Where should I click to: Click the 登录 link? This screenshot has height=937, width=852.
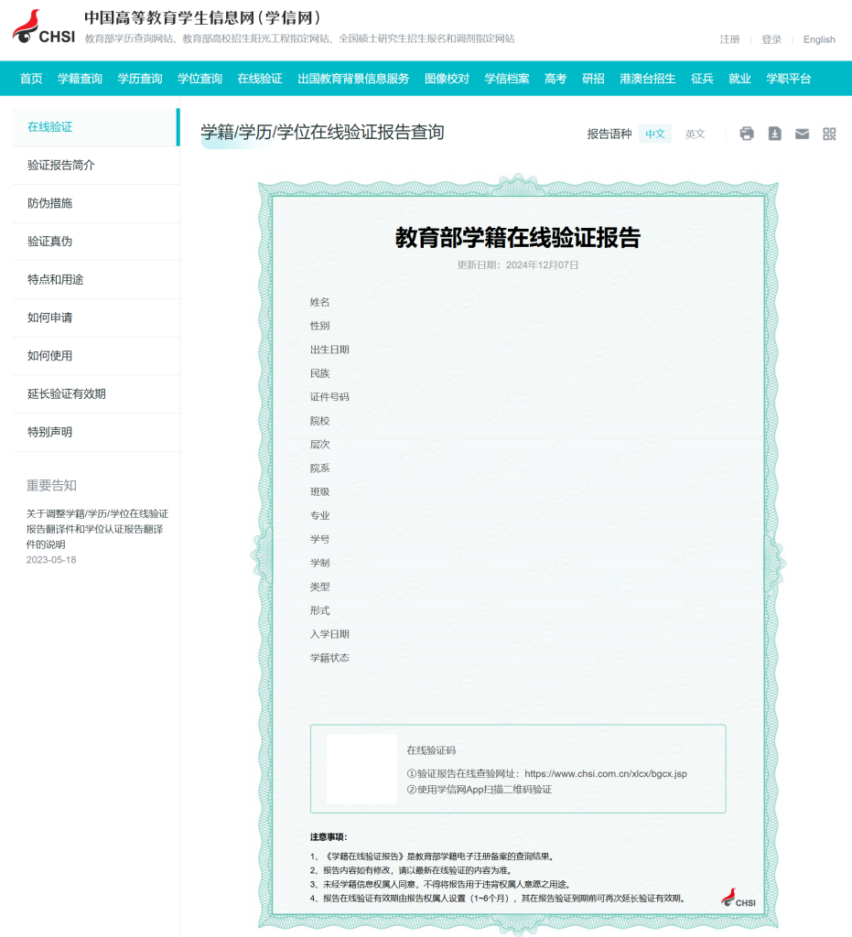click(771, 39)
